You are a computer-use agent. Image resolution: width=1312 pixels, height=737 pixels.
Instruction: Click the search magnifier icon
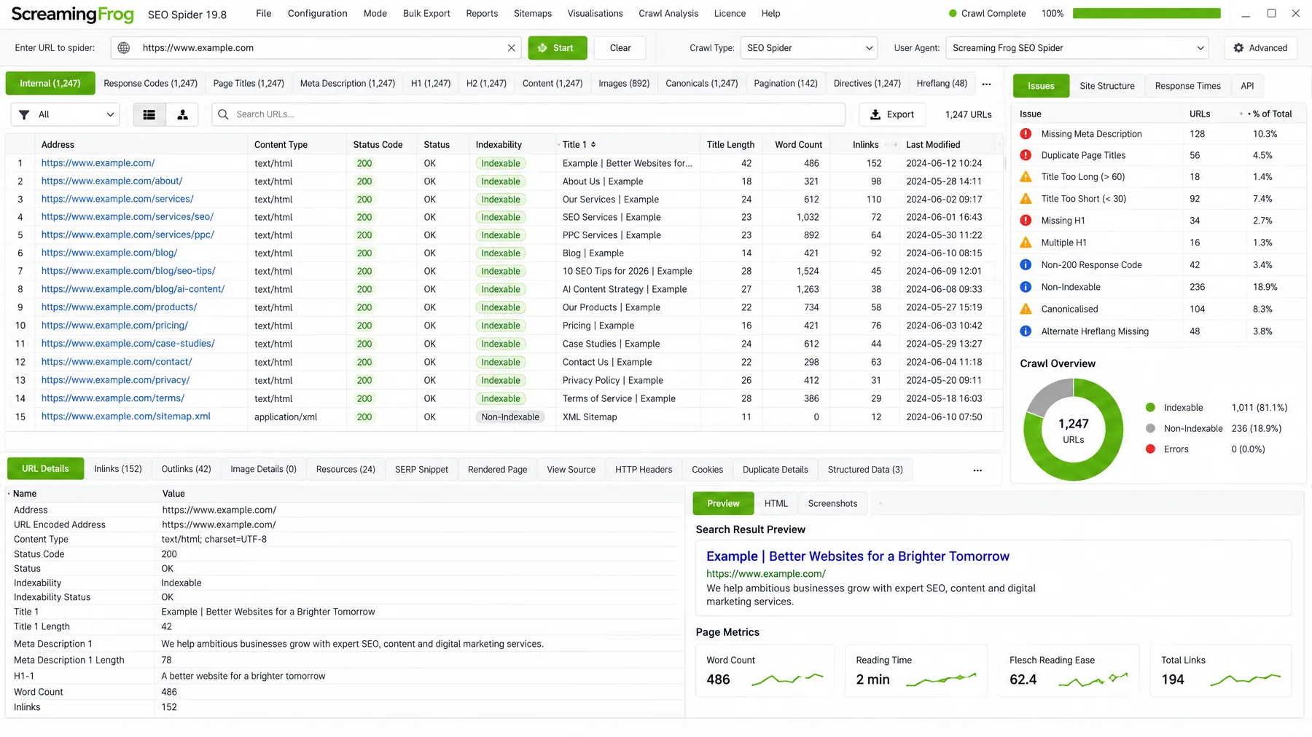[223, 114]
